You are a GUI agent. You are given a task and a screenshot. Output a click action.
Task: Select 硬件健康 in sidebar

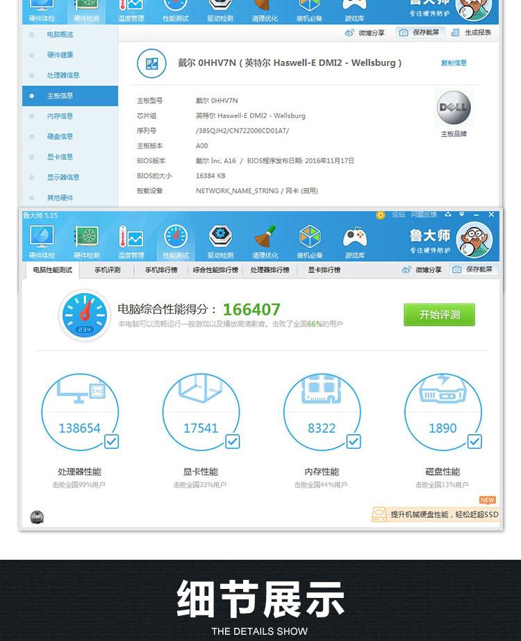click(70, 55)
